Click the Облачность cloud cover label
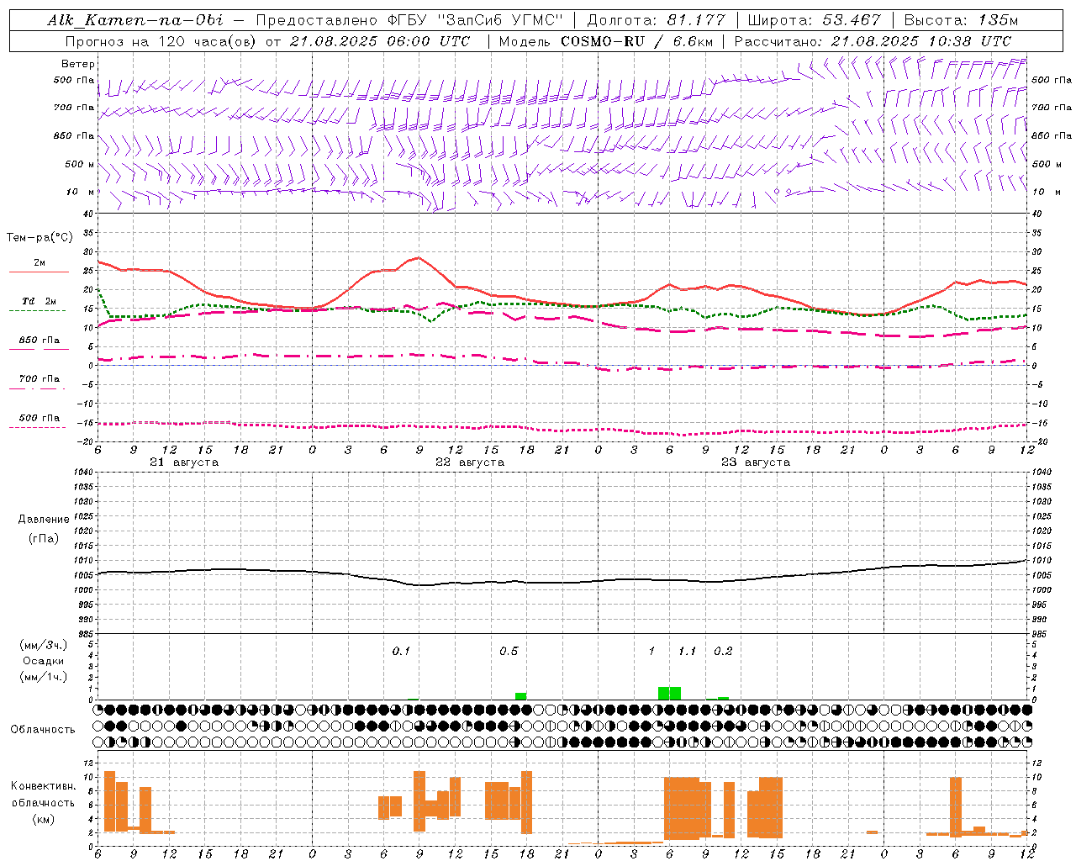Image resolution: width=1076 pixels, height=861 pixels. point(43,730)
